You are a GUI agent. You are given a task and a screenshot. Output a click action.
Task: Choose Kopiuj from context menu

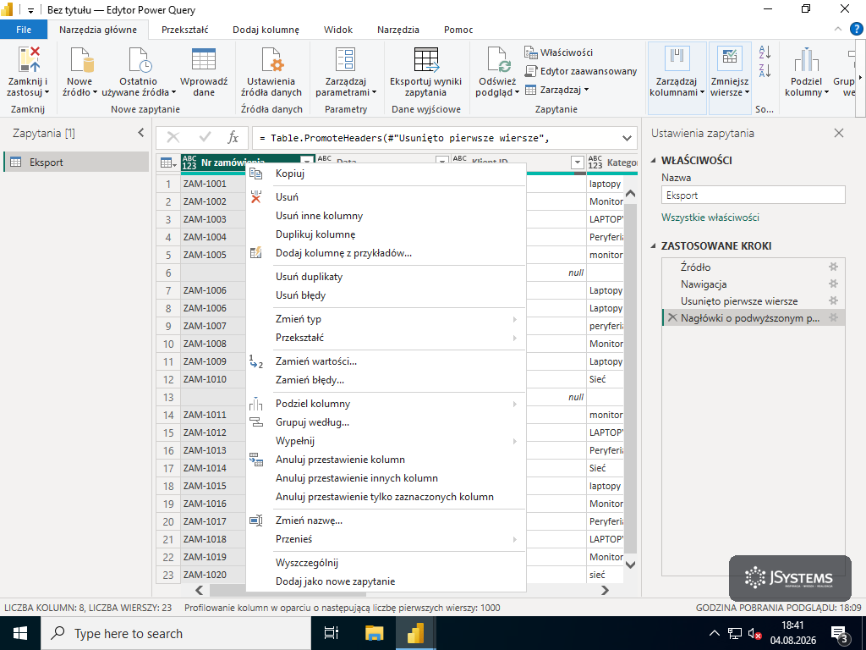click(x=386, y=174)
